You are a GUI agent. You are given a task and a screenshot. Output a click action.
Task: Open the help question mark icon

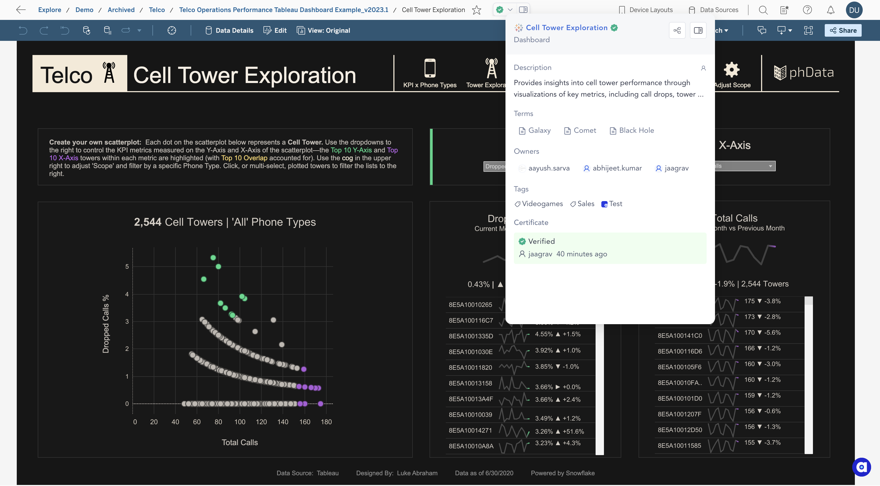[807, 10]
